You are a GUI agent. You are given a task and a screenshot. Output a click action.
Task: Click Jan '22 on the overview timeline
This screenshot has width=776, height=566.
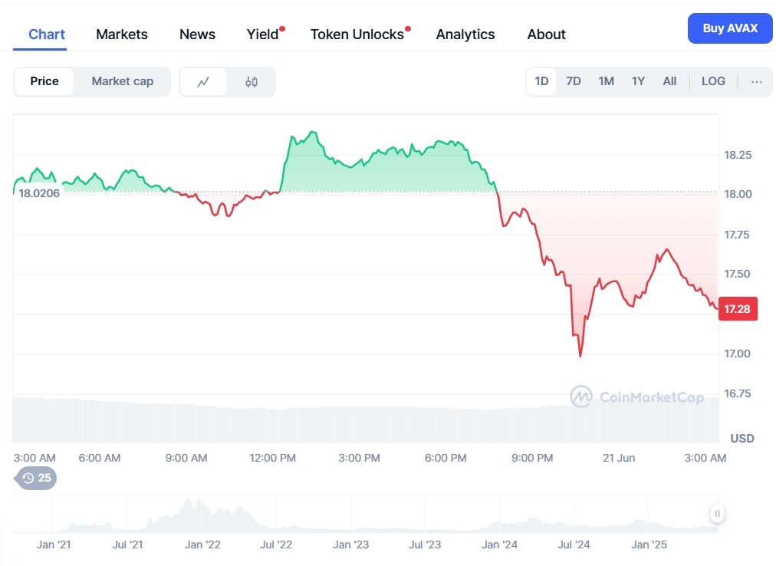coord(202,545)
